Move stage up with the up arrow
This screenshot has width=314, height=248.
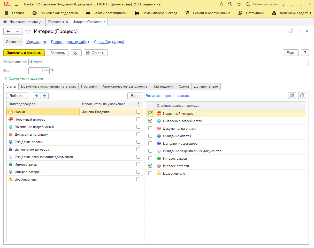click(37, 96)
